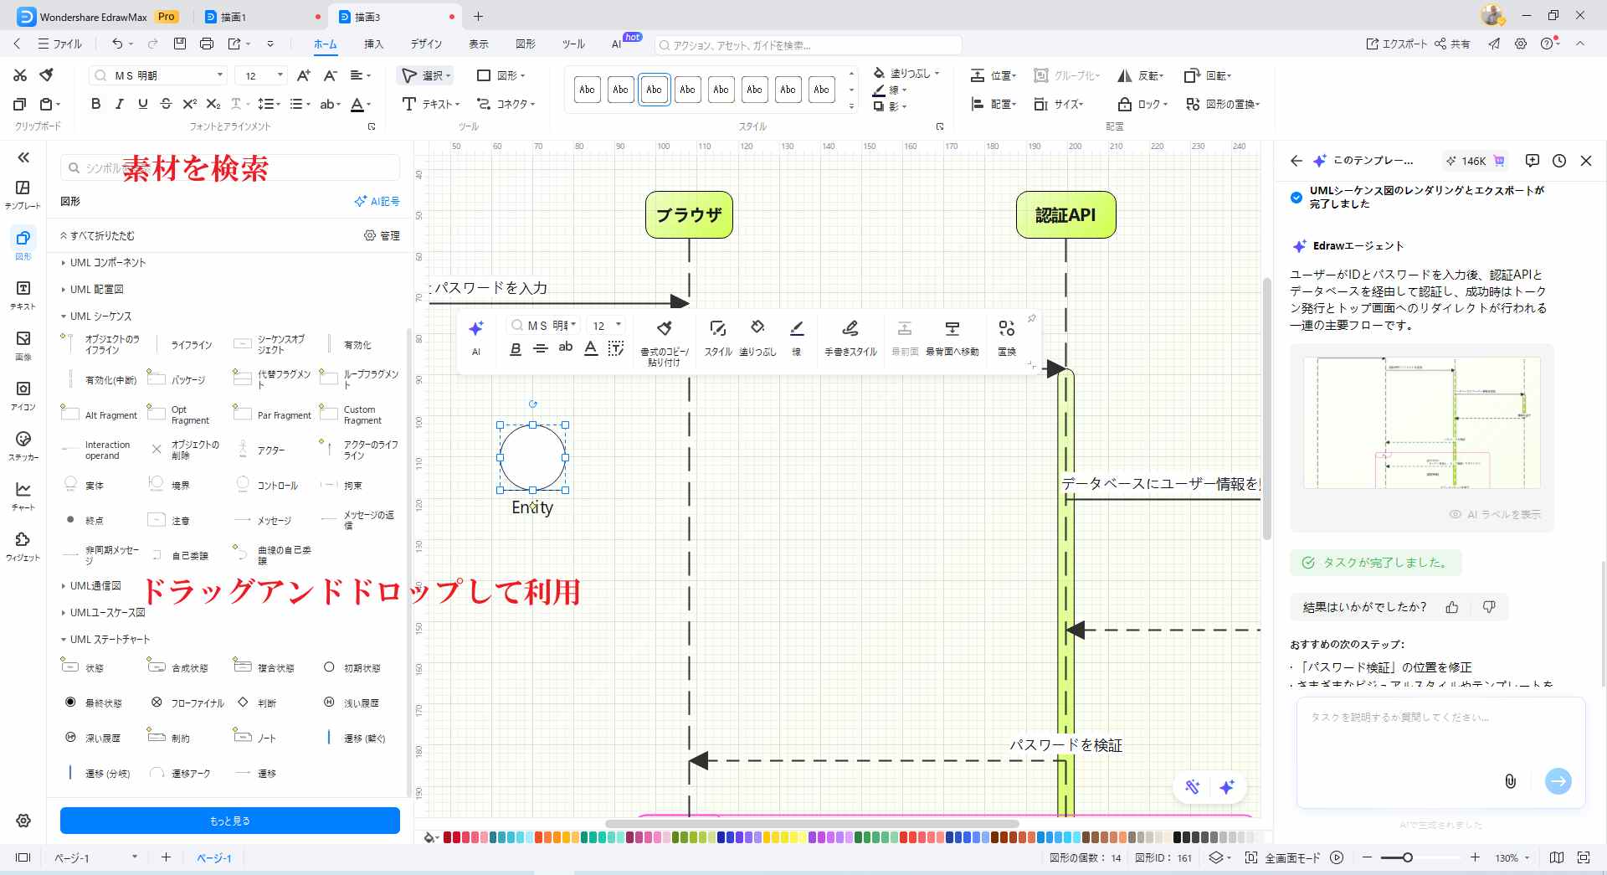Toggle underline formatting in the ribbon
The width and height of the screenshot is (1607, 875).
point(142,104)
